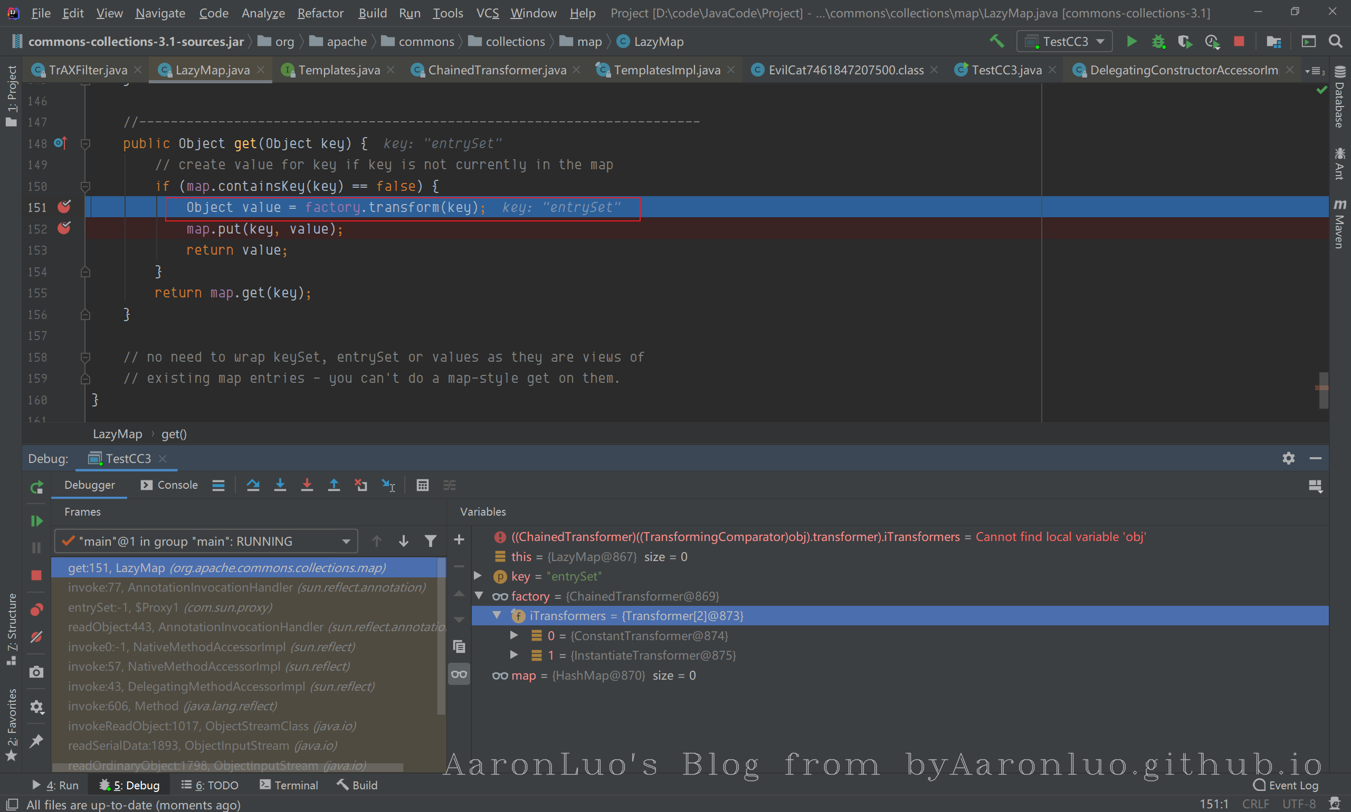This screenshot has height=812, width=1351.
Task: Open the TestCC3 run configuration dropdown
Action: (1064, 42)
